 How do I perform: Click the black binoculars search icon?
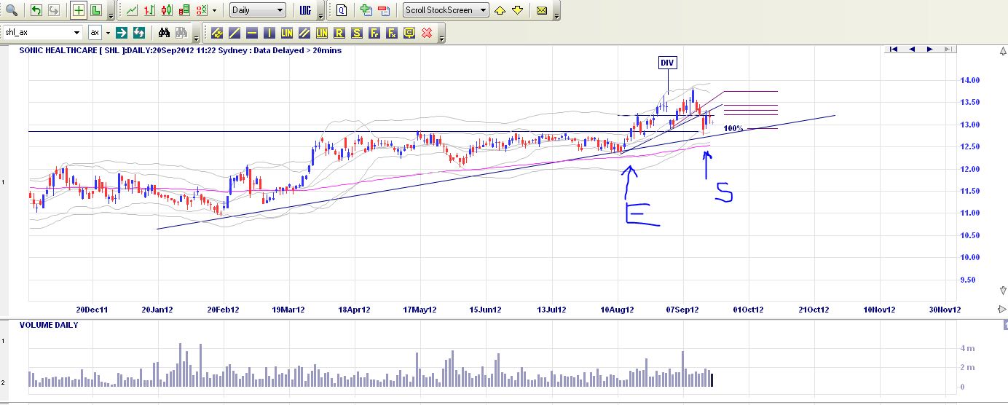pos(164,33)
